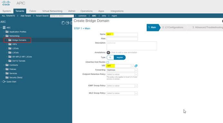Screen dimensions: 223x123
Task: Select Security (Beta) tree item label
Action: [16, 77]
